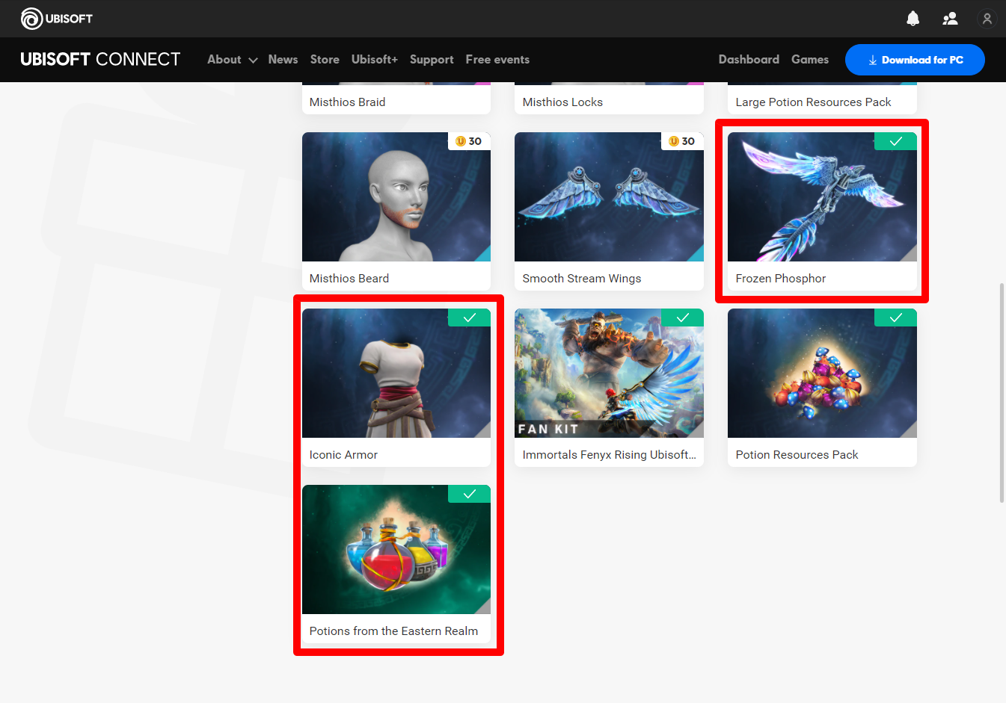Go to Ubisoft Connect home logo
Image resolution: width=1006 pixels, height=703 pixels.
coord(100,59)
